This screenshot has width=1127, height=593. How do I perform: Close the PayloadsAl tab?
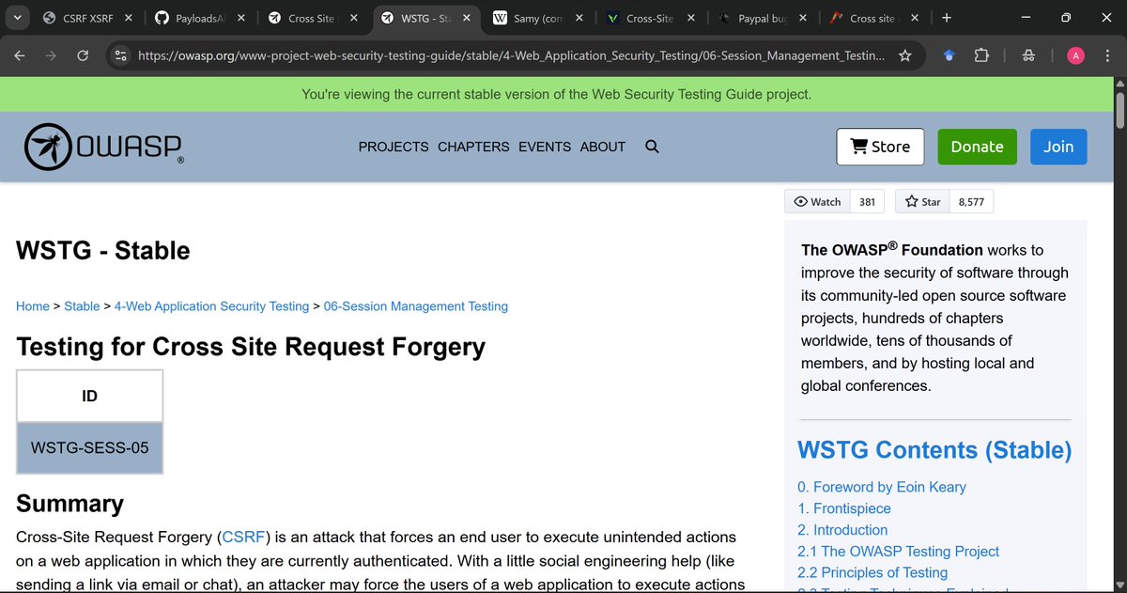[240, 18]
